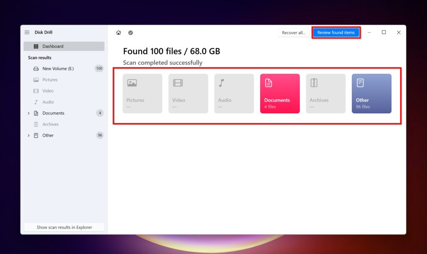Select the Other card with 96 files
This screenshot has width=427, height=254.
click(372, 93)
